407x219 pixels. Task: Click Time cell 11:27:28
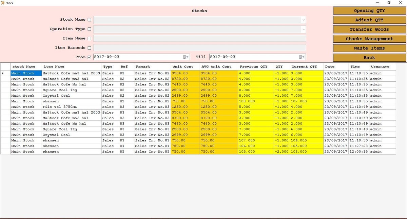point(358,146)
